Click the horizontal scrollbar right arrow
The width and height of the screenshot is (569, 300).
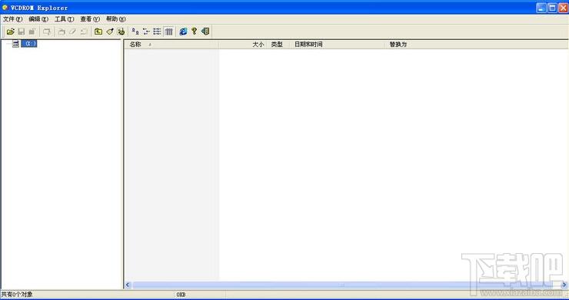click(x=564, y=285)
